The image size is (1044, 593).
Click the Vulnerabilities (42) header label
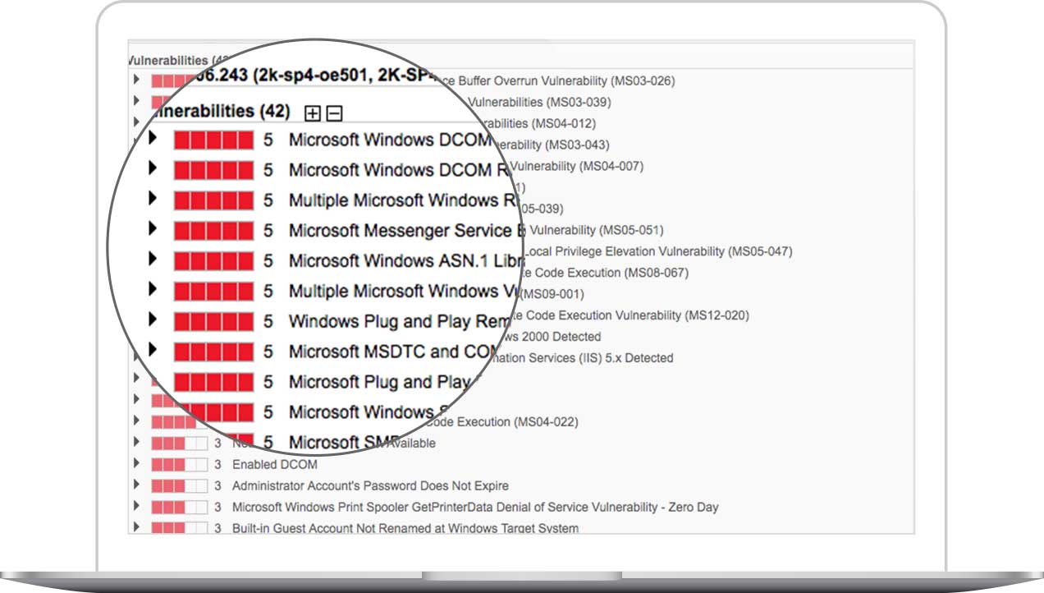[x=222, y=111]
